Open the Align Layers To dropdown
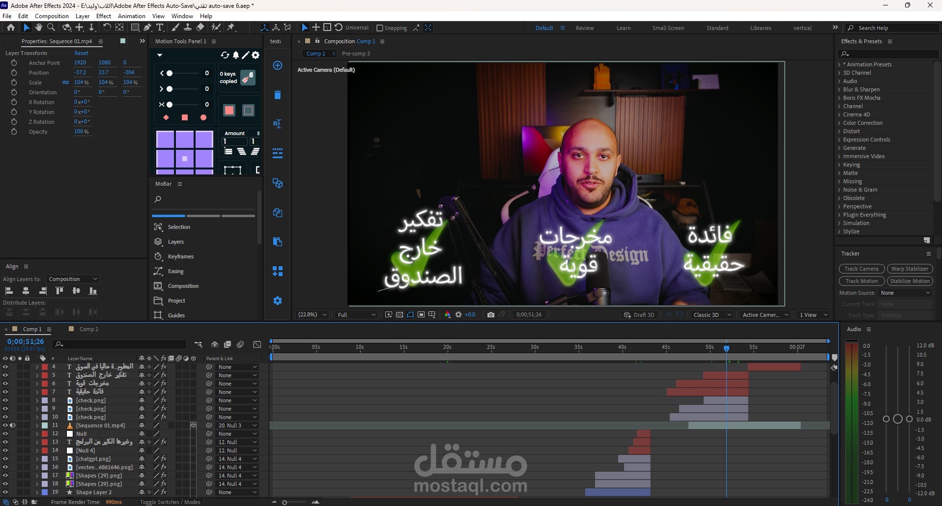This screenshot has height=506, width=942. tap(72, 279)
